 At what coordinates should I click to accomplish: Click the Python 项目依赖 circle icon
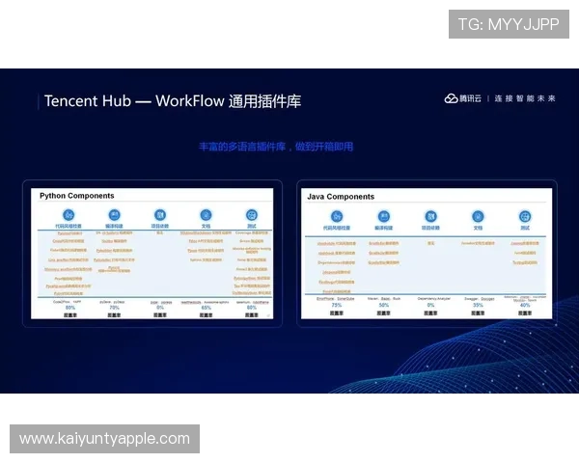click(160, 214)
